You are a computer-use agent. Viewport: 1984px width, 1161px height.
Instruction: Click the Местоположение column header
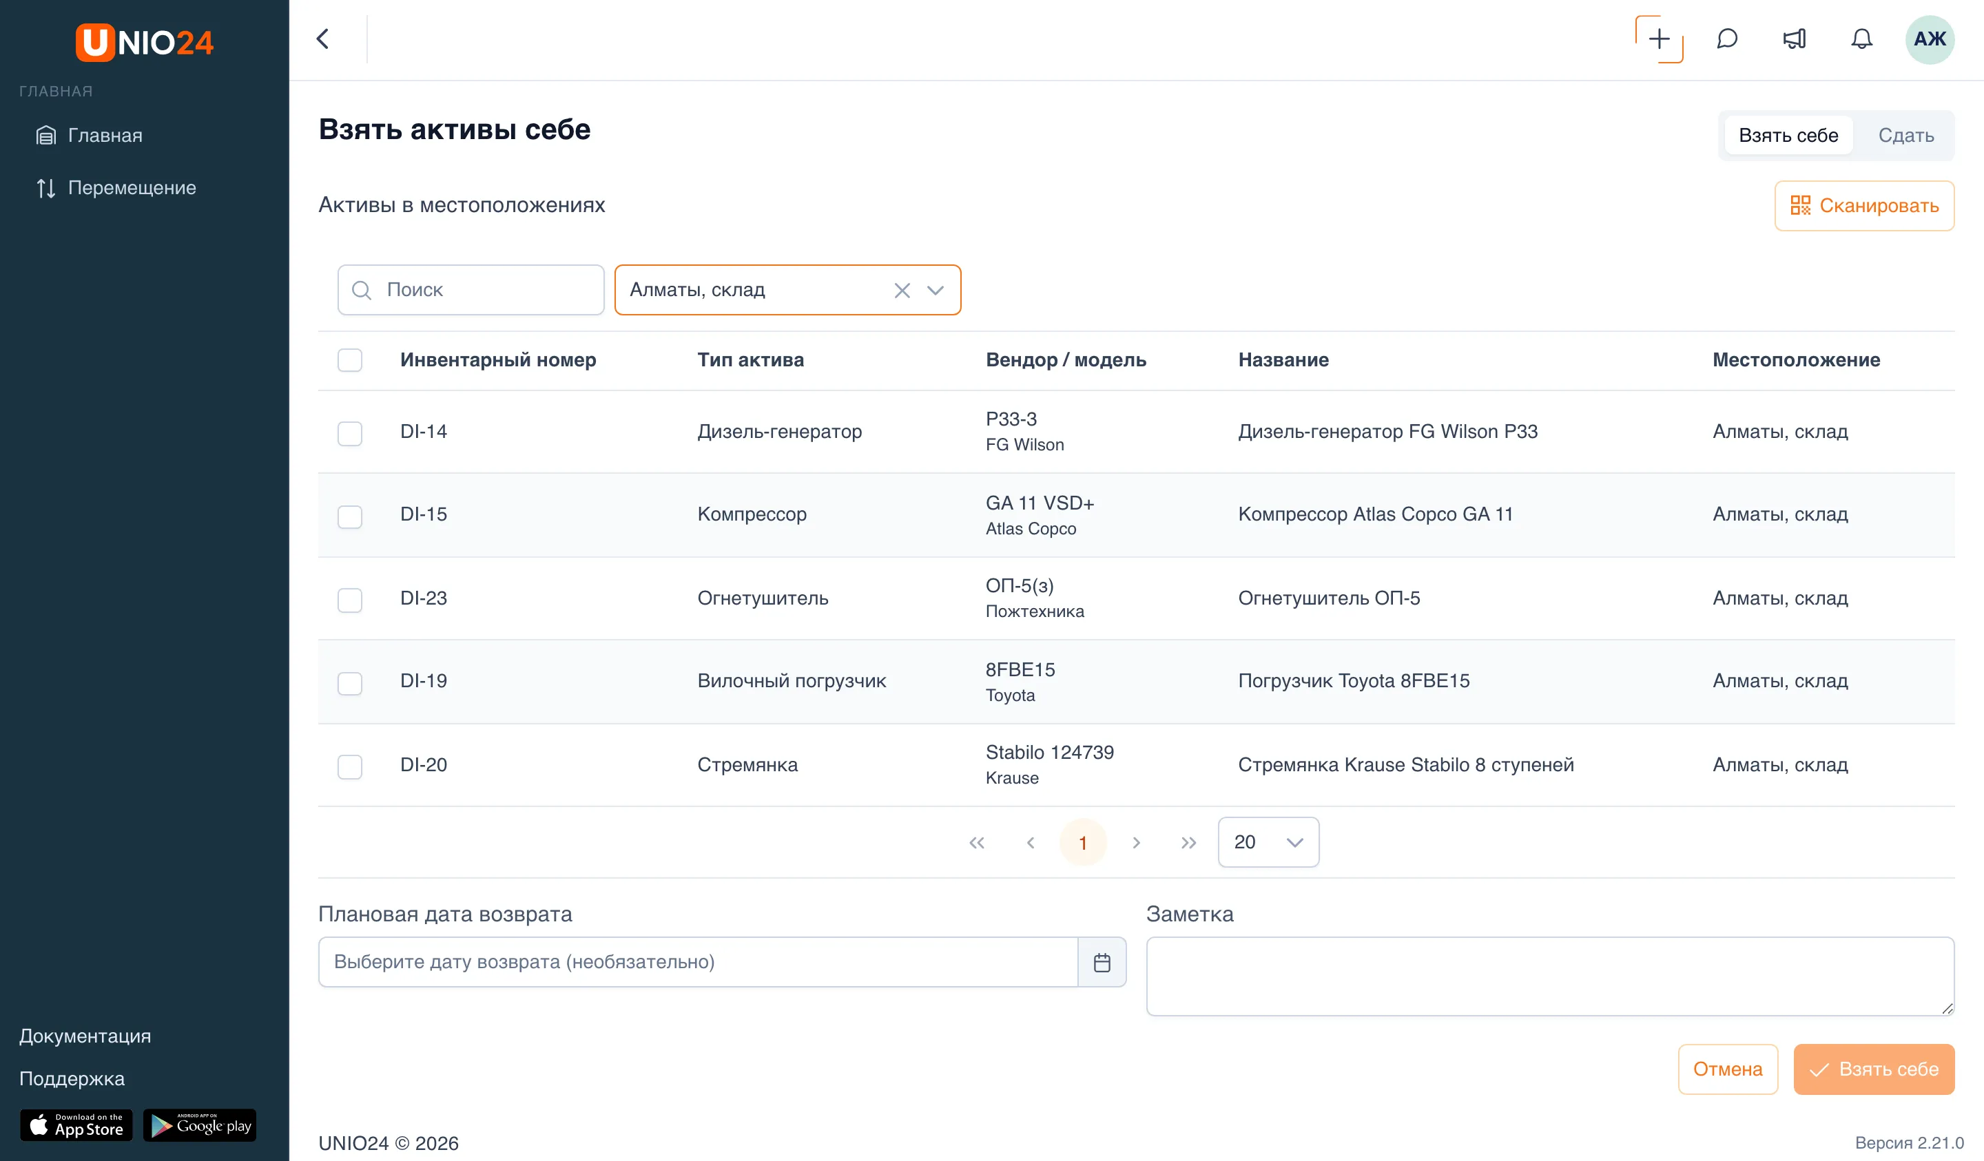click(x=1796, y=359)
